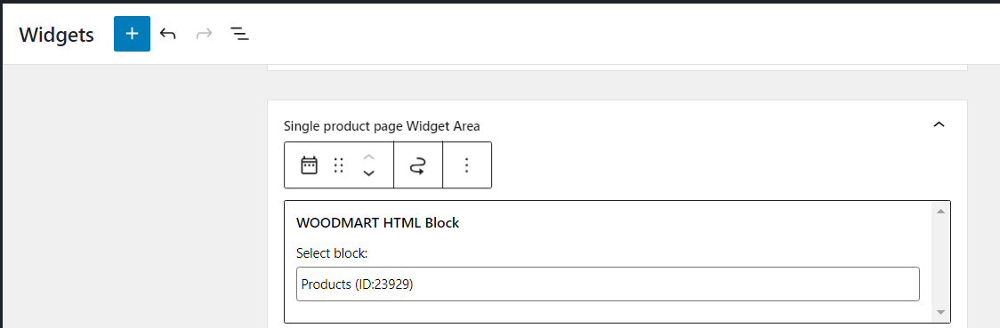
Task: Open the Move to widget area tool
Action: pos(418,165)
